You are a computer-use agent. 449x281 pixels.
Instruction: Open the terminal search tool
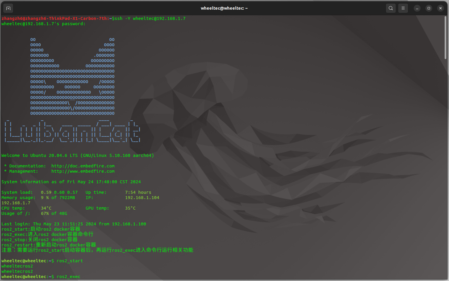391,8
